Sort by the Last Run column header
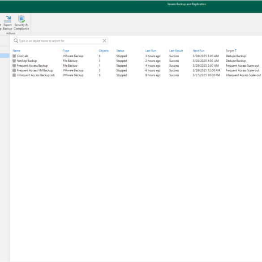The width and height of the screenshot is (262, 262). [150, 51]
